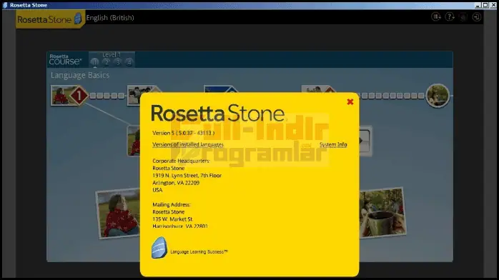This screenshot has height=280, width=499.
Task: Click the dimmed headset setup icon
Action: click(463, 17)
